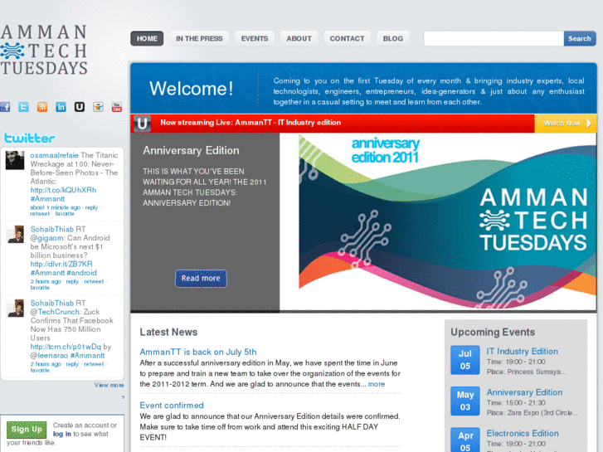Click SohaibThiab's avatar on the TechCrunch tweet
603x452 pixels.
point(16,309)
